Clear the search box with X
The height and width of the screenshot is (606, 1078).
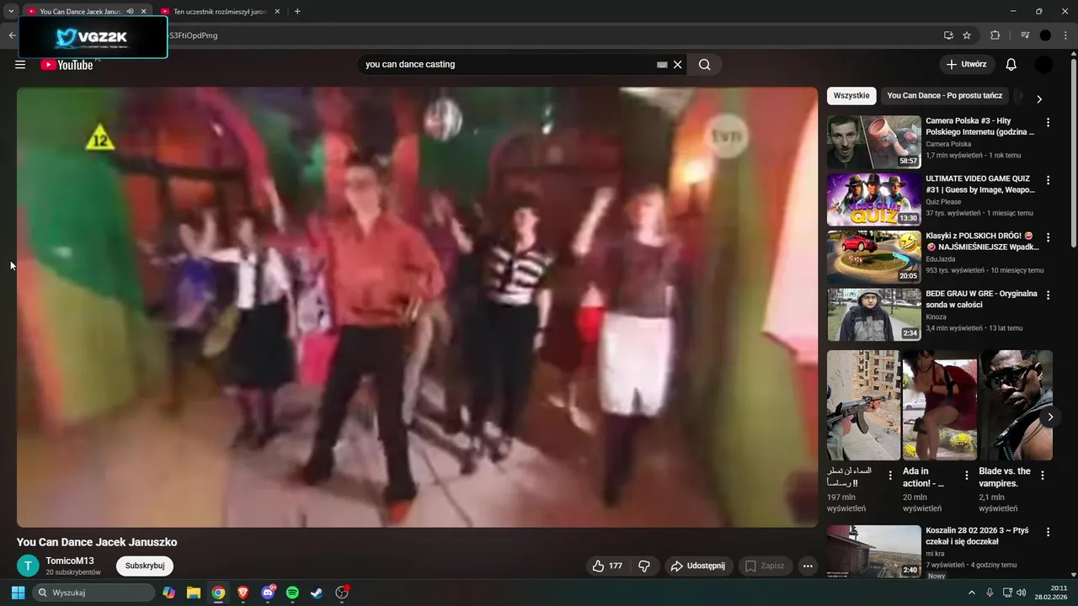click(x=677, y=65)
